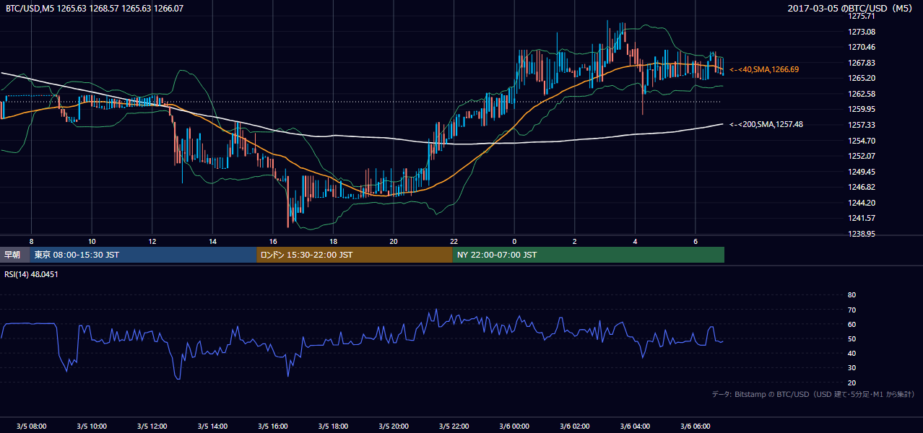The height and width of the screenshot is (433, 923).
Task: Click the 3/6 02:00 time label
Action: [x=574, y=426]
